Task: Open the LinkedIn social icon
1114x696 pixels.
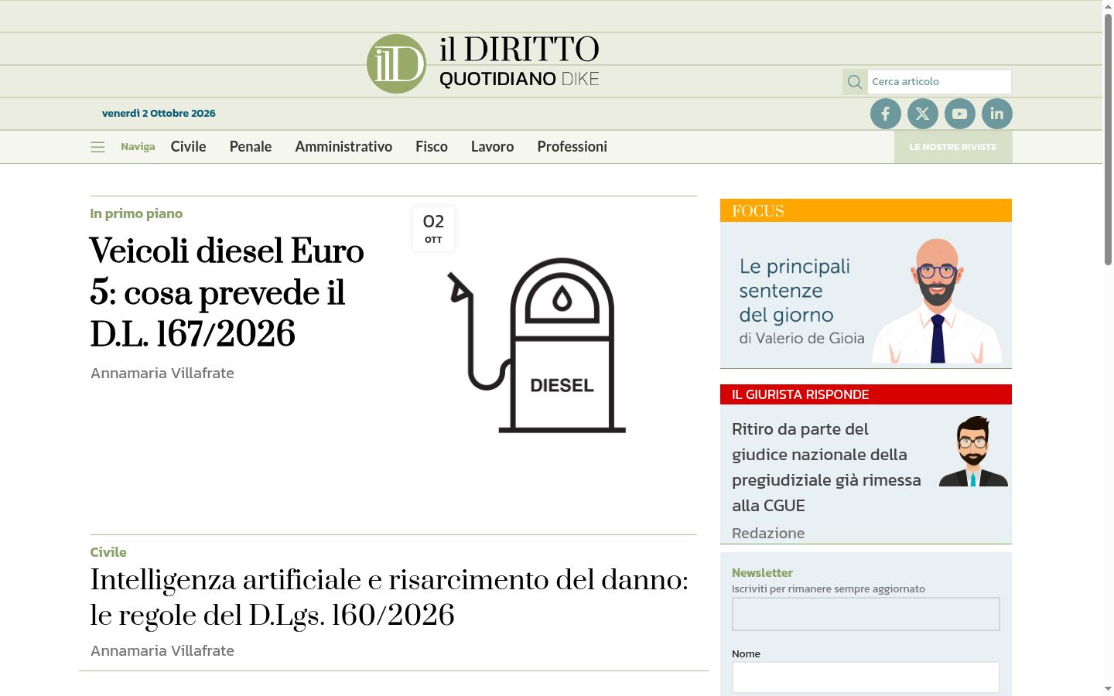Action: click(x=997, y=114)
